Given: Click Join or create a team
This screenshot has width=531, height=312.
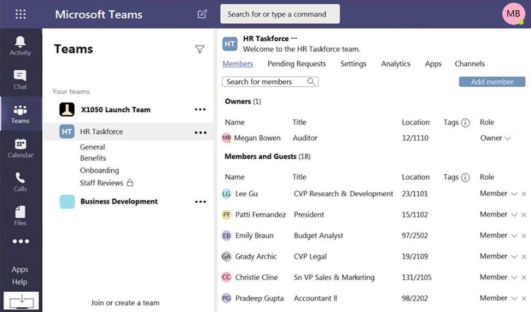Looking at the screenshot, I should pos(125,303).
